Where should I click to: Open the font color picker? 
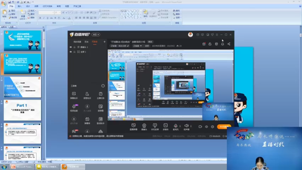click(69, 18)
